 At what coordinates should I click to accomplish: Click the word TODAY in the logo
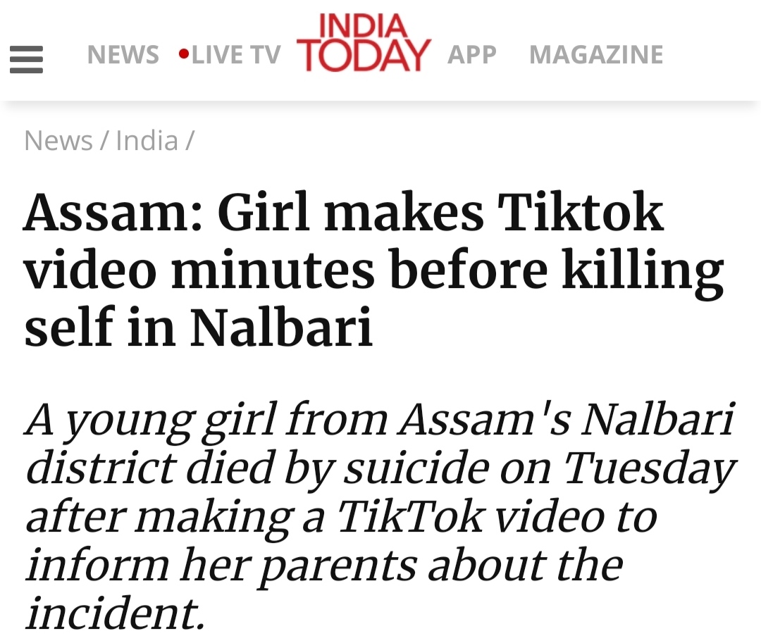click(x=364, y=55)
